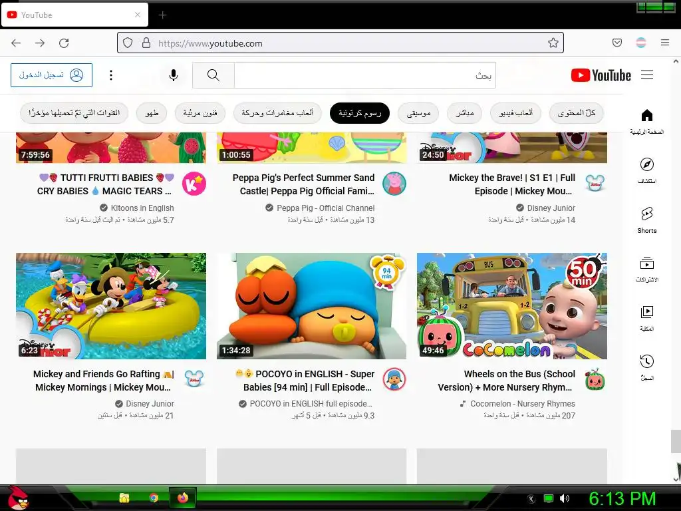Image resolution: width=681 pixels, height=511 pixels.
Task: Select the طهو filter chip
Action: pyautogui.click(x=152, y=113)
